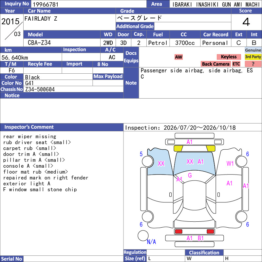Click the 3rd Party yellow badge
Viewport: 262px width, 262px height.
coord(253,57)
